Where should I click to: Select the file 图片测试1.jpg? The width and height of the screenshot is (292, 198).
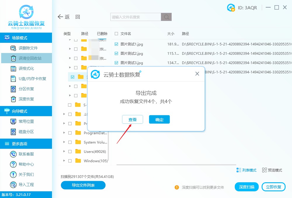[132, 44]
